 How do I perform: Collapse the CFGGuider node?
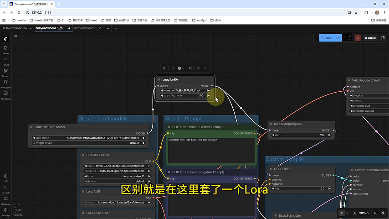(271, 169)
